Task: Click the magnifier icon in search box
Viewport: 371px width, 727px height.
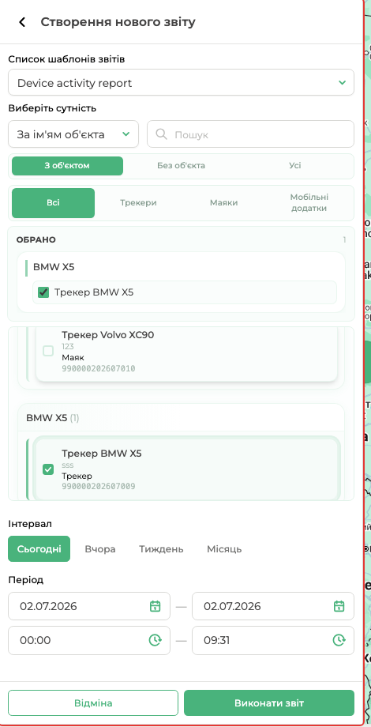Action: [162, 134]
